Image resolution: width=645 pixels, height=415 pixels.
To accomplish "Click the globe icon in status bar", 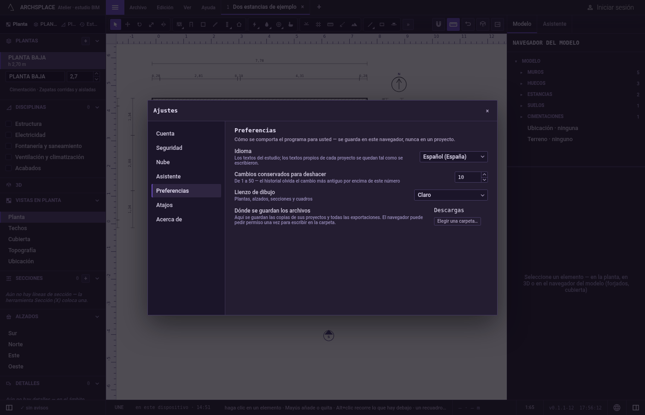I will point(617,408).
